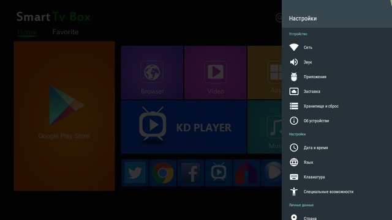Select the Заставка menu entry
Viewport: 392px width, 220px height.
(x=337, y=91)
